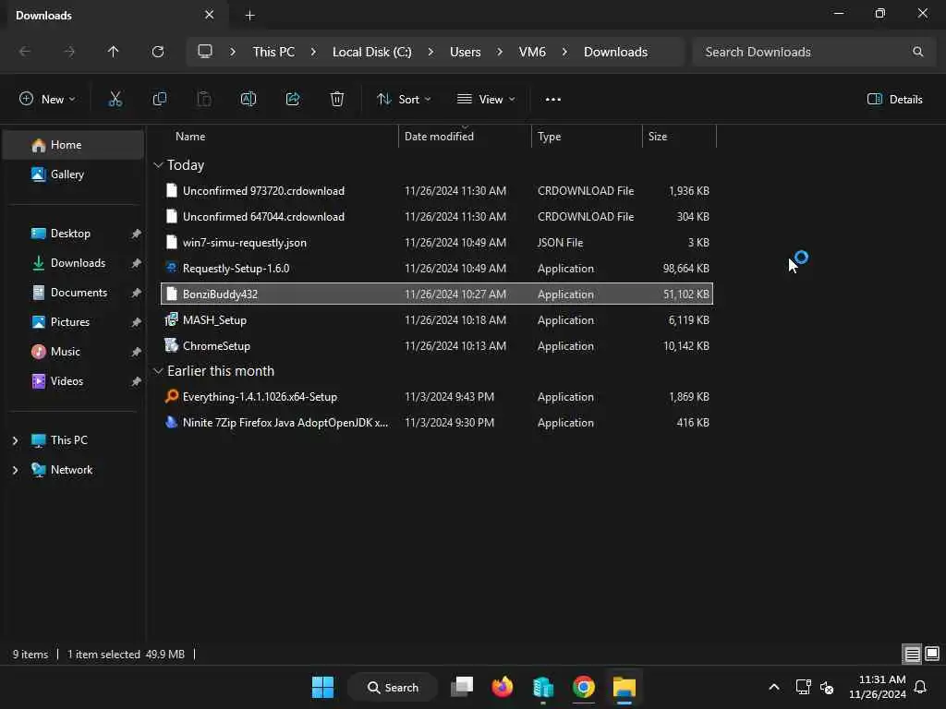The image size is (946, 709).
Task: Navigate to This PC breadcrumb
Action: 273,52
